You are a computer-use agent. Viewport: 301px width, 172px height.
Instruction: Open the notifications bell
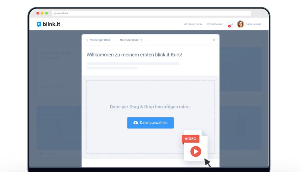point(231,24)
